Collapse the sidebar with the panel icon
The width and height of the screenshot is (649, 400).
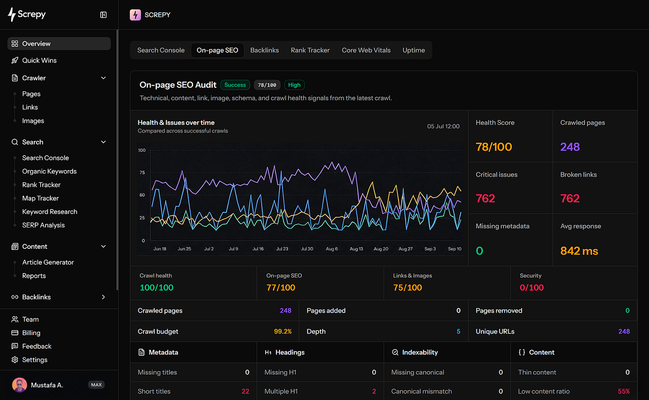(103, 15)
